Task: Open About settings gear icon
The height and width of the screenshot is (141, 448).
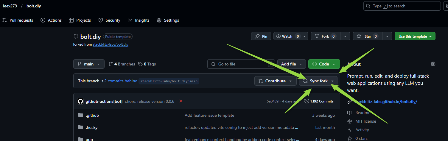Action: click(433, 64)
